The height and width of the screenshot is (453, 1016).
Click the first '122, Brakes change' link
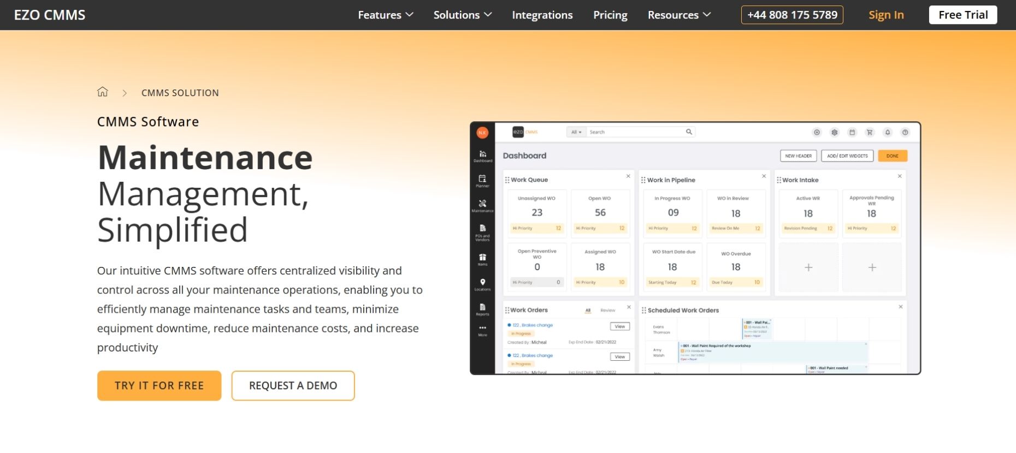click(x=533, y=325)
